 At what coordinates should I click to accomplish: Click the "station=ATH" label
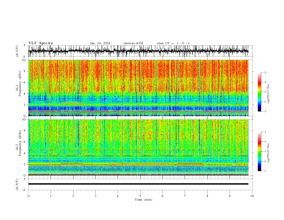coord(133,43)
